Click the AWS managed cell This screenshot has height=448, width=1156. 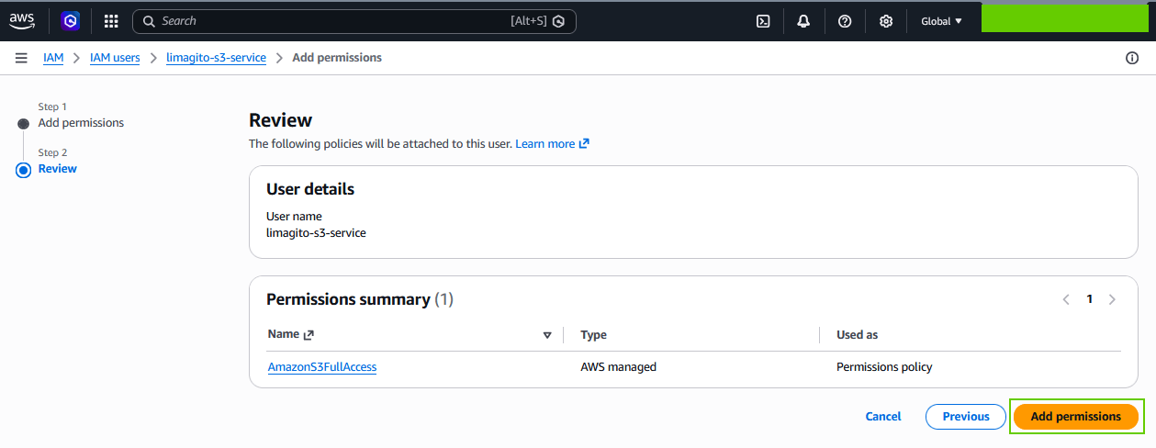click(x=619, y=367)
